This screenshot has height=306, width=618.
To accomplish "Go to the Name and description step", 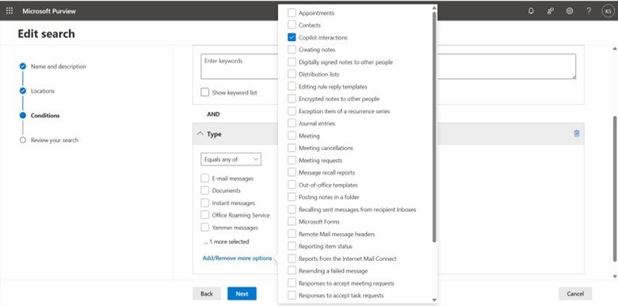I will pos(58,66).
